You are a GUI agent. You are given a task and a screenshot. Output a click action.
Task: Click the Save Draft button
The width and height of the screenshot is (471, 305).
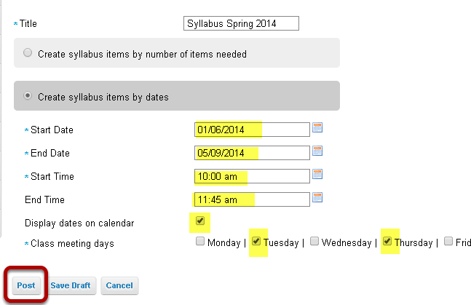pyautogui.click(x=71, y=285)
